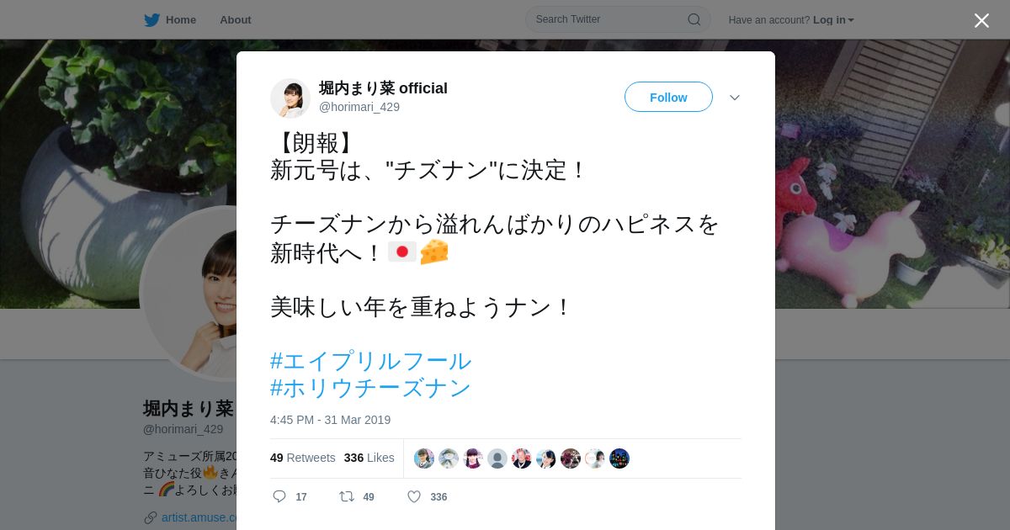
Task: Click the reply speech bubble icon
Action: click(279, 496)
